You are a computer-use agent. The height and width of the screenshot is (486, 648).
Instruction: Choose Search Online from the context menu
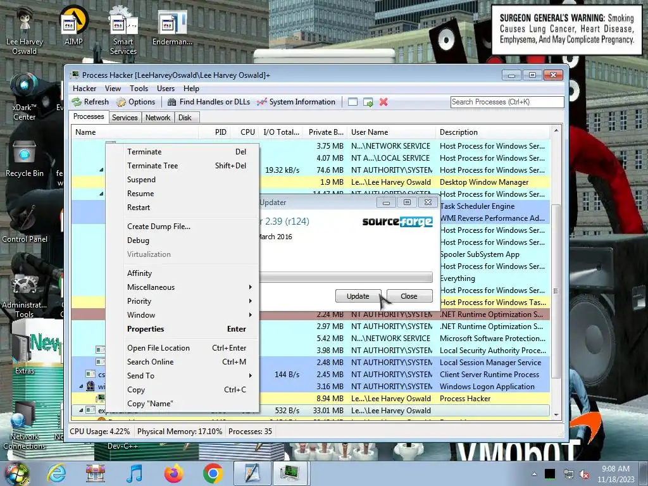click(x=183, y=362)
